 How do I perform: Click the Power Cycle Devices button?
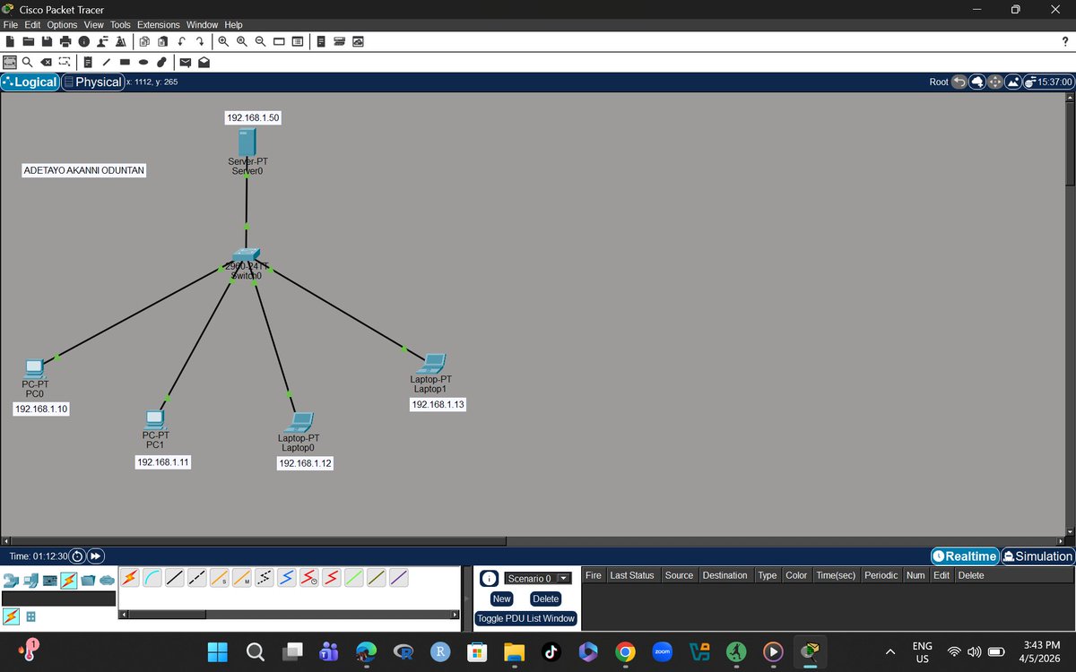tap(77, 556)
